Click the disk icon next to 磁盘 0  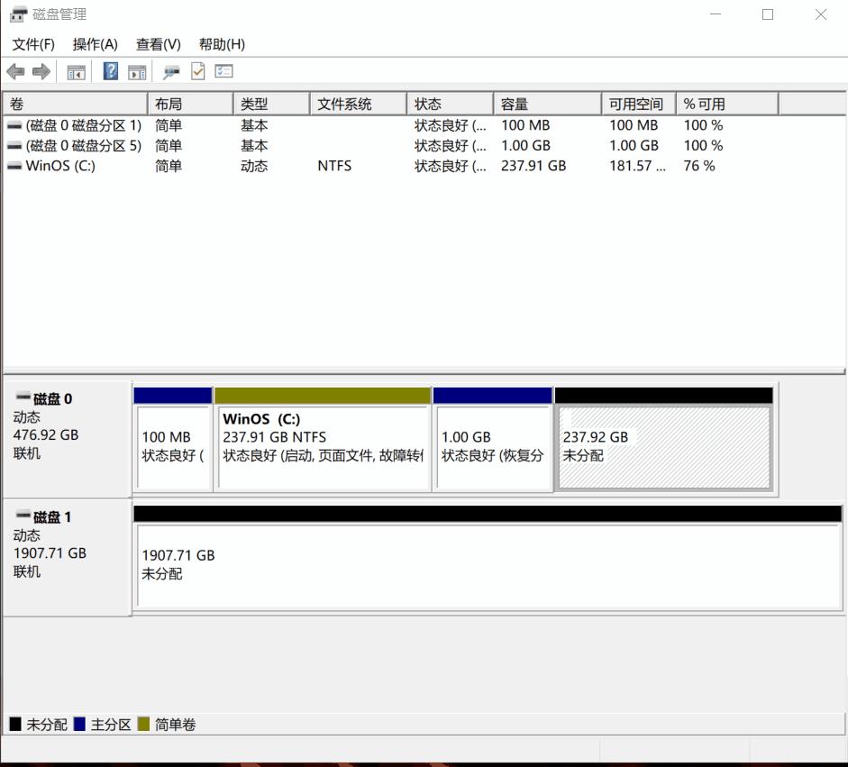click(23, 397)
